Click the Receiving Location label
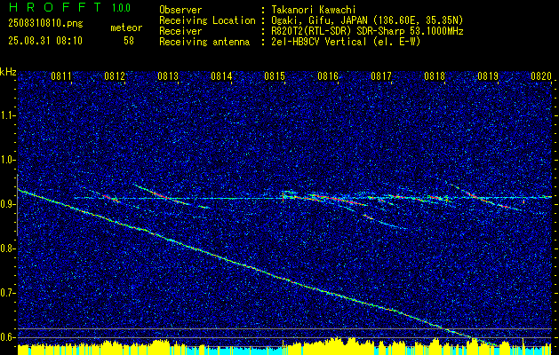Screen dimensions: 559x355 (x=207, y=20)
